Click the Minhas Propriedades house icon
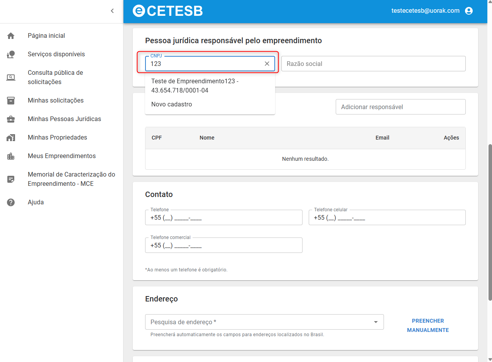 pyautogui.click(x=11, y=138)
